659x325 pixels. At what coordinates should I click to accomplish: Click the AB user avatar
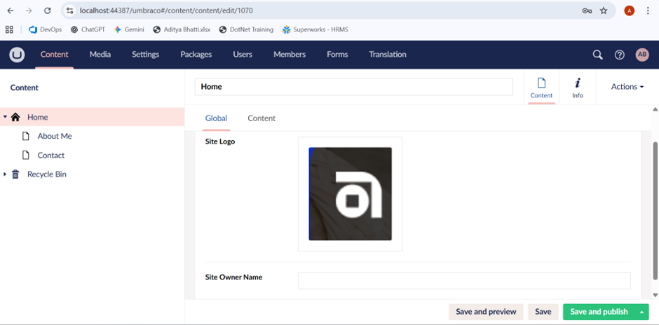point(641,55)
